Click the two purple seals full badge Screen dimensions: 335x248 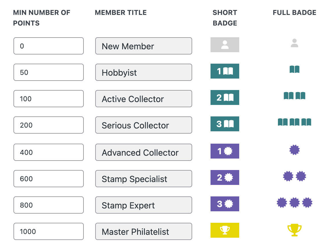tap(294, 176)
